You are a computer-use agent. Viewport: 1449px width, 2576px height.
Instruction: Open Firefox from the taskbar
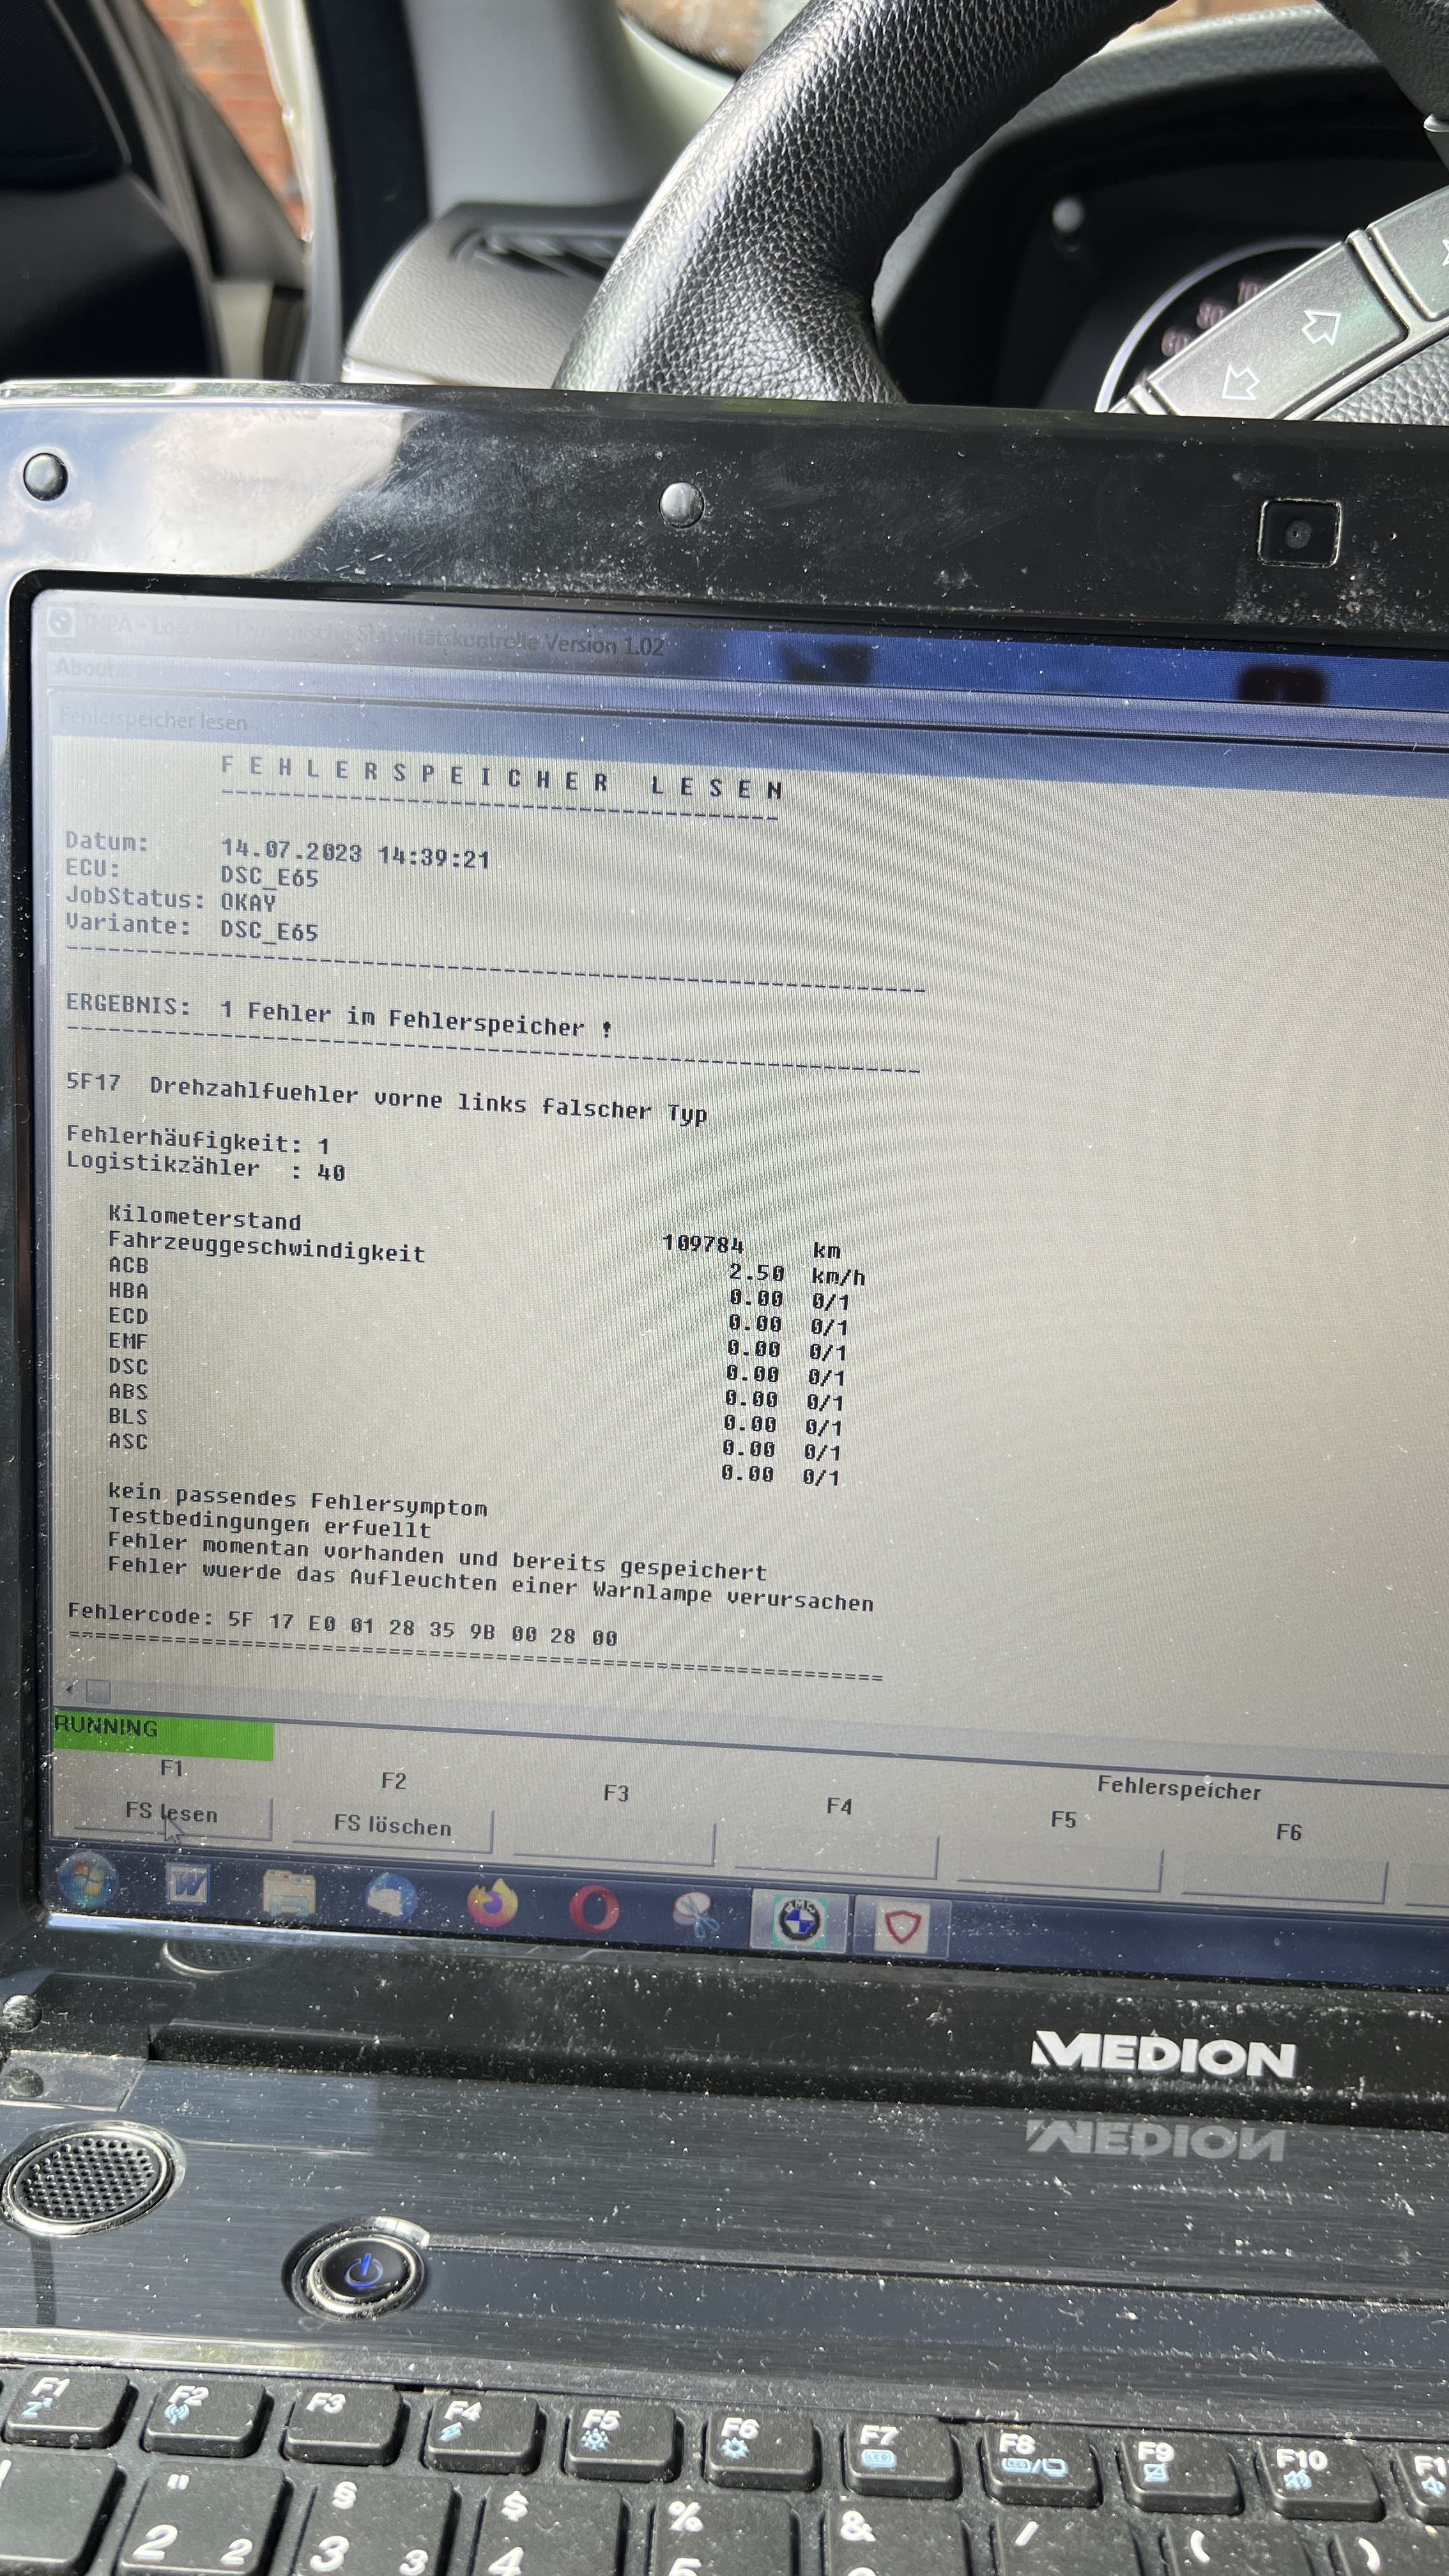492,1904
